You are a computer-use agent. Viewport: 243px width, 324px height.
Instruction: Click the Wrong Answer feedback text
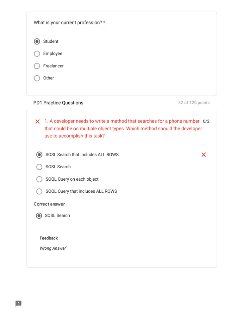pyautogui.click(x=53, y=248)
